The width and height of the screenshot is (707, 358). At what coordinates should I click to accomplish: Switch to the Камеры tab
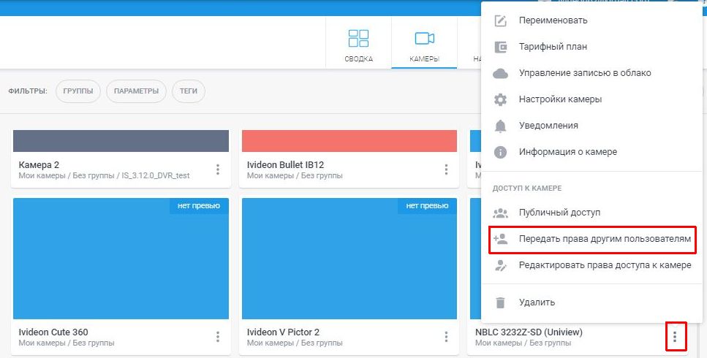(424, 45)
